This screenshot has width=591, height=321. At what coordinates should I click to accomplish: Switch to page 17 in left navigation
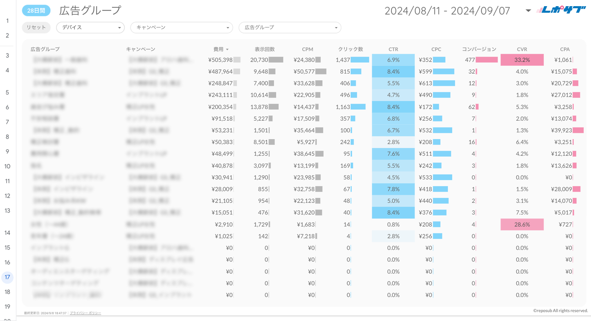click(7, 277)
